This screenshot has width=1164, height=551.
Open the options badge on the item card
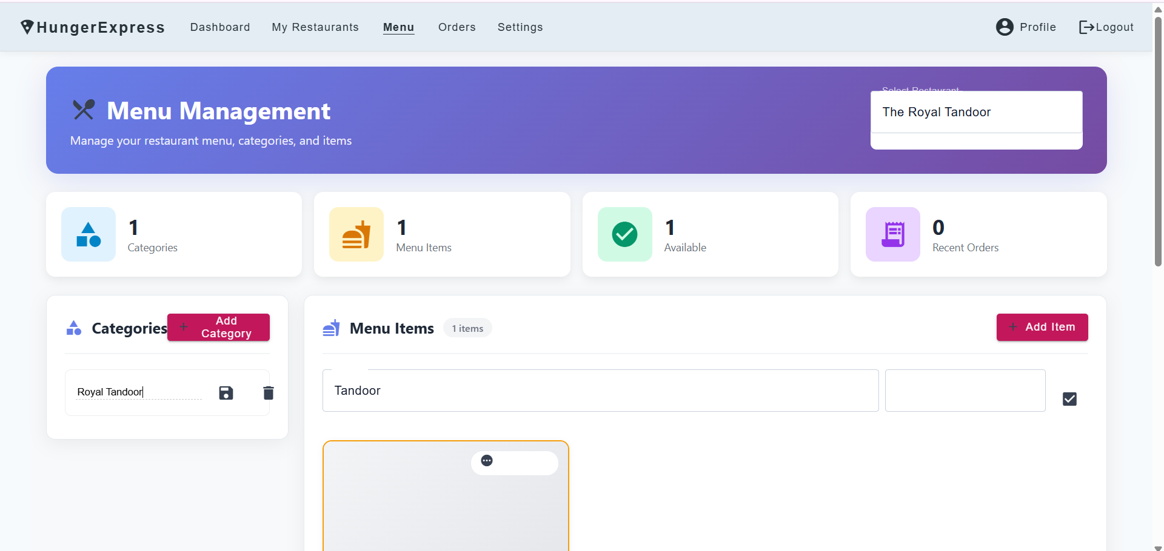point(487,461)
